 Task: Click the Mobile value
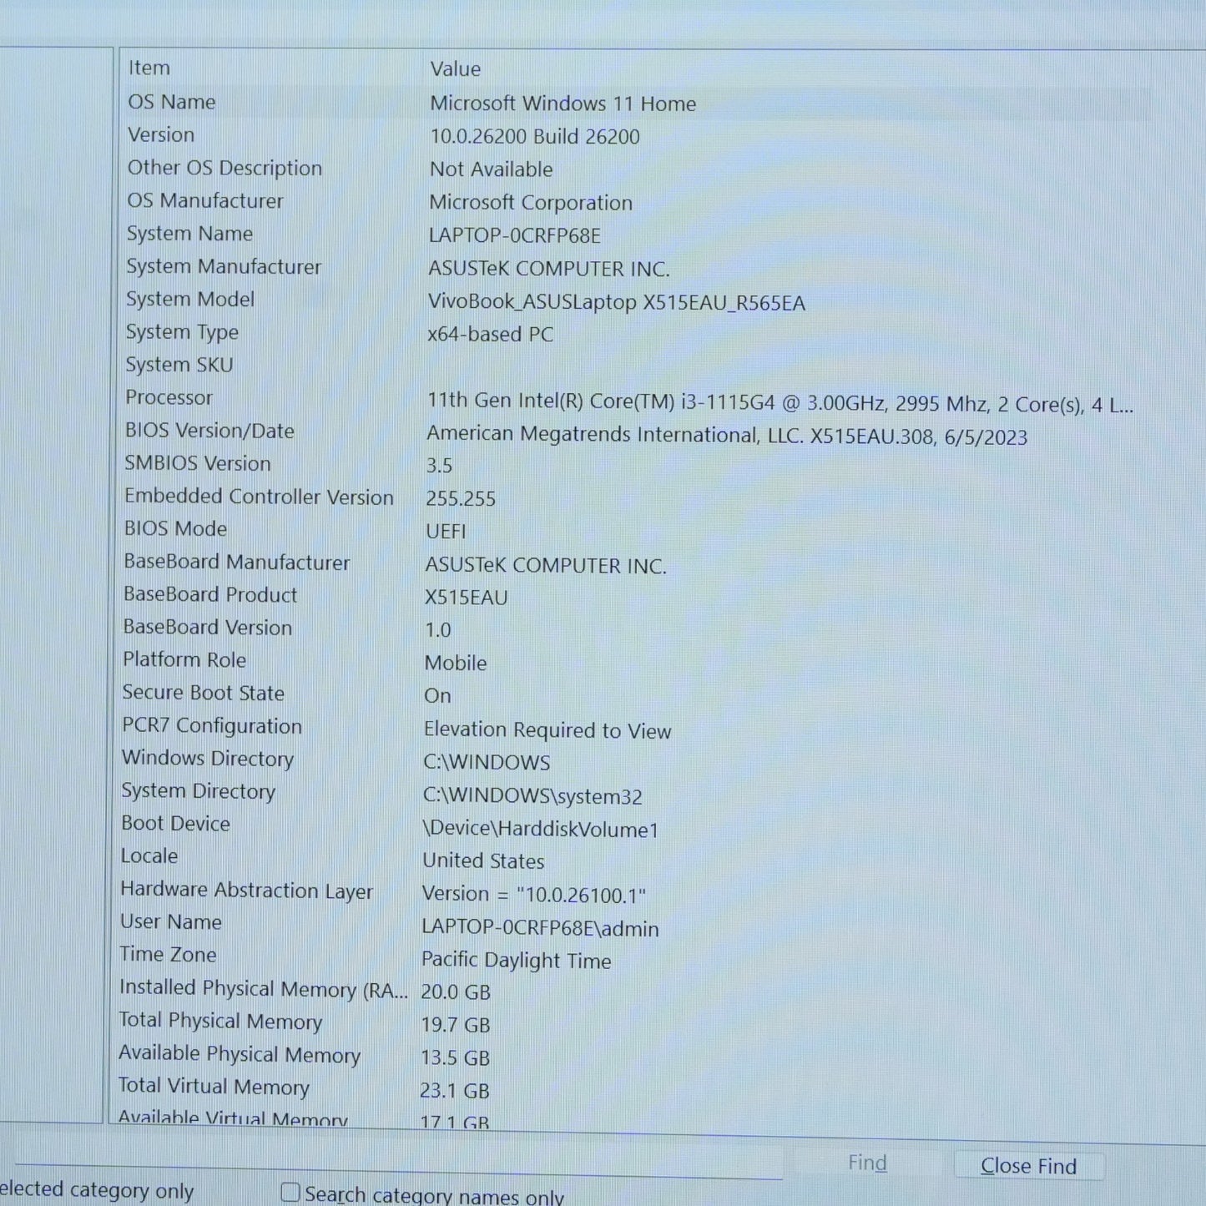click(x=456, y=663)
